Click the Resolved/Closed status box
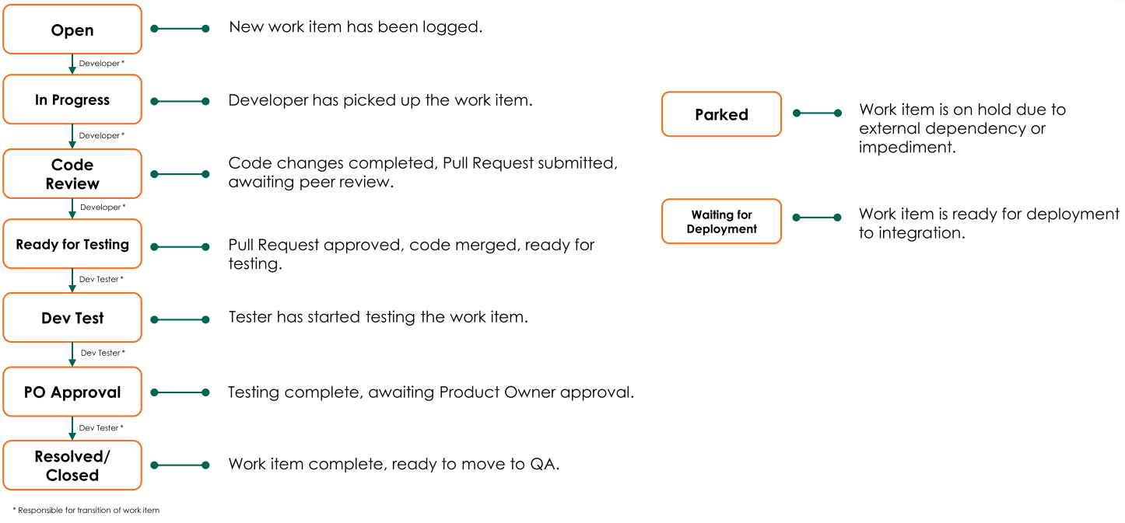The width and height of the screenshot is (1125, 523). coord(72,465)
